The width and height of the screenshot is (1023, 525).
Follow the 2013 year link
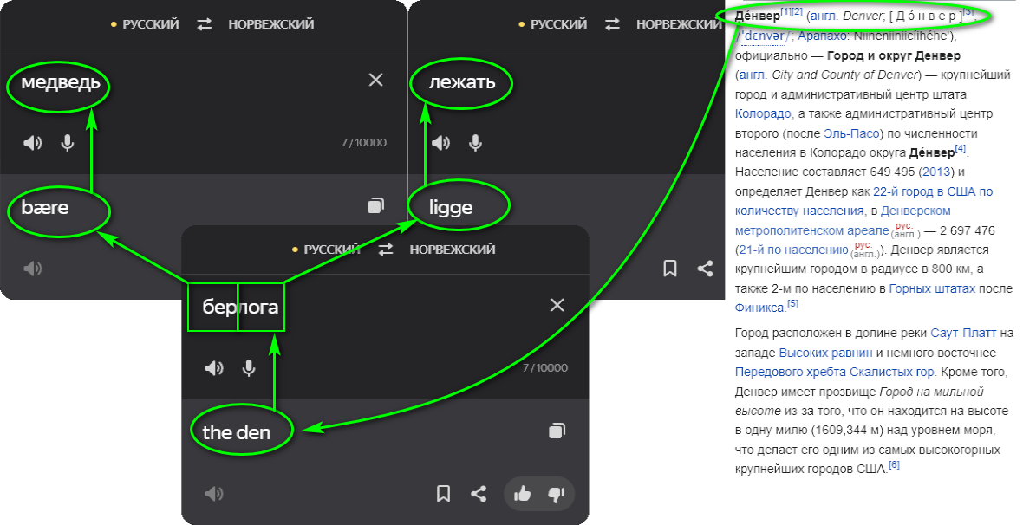pyautogui.click(x=936, y=172)
